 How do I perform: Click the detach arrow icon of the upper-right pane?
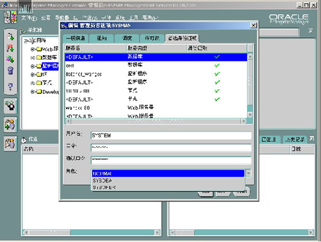[311, 31]
